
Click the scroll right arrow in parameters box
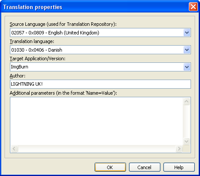tap(179, 148)
